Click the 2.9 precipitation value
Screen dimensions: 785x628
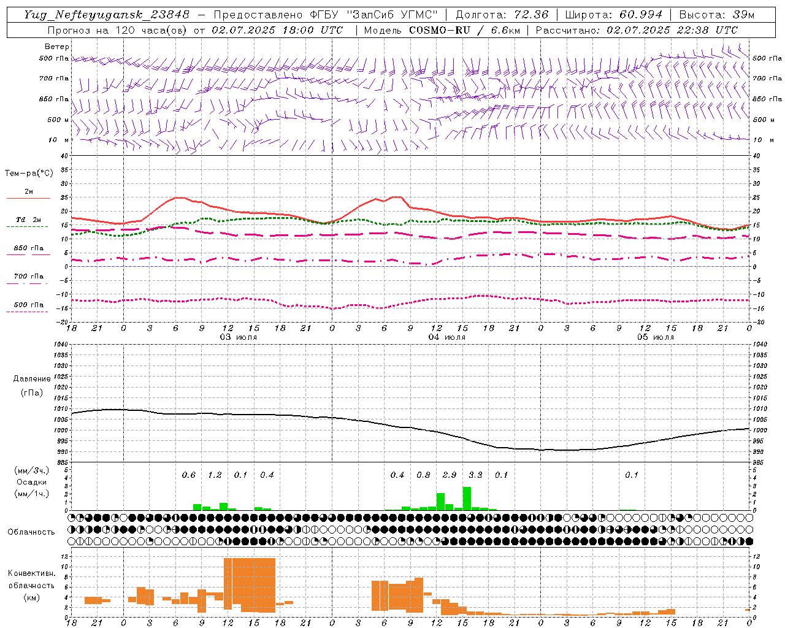[450, 475]
